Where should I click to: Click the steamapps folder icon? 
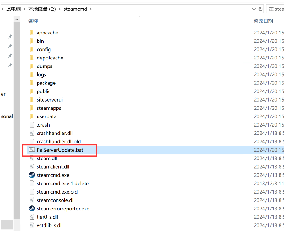pyautogui.click(x=32, y=108)
